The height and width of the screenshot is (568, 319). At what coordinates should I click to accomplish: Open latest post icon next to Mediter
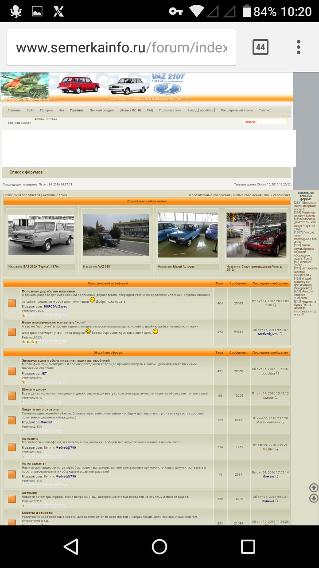(277, 449)
